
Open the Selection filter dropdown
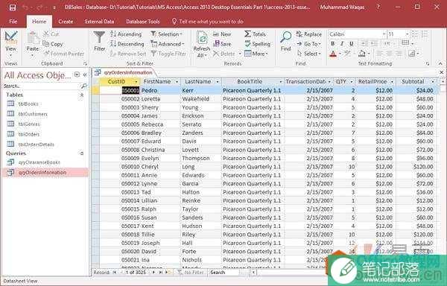click(166, 34)
